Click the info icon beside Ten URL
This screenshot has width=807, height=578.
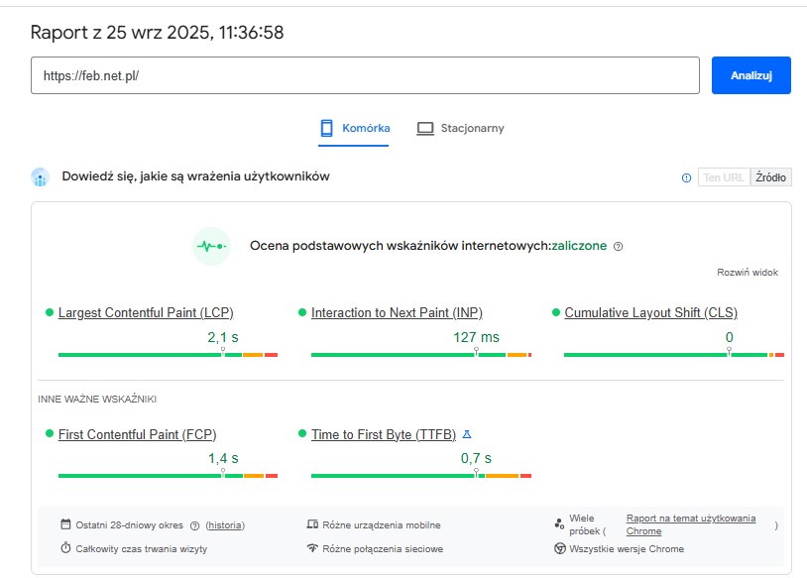(x=686, y=177)
